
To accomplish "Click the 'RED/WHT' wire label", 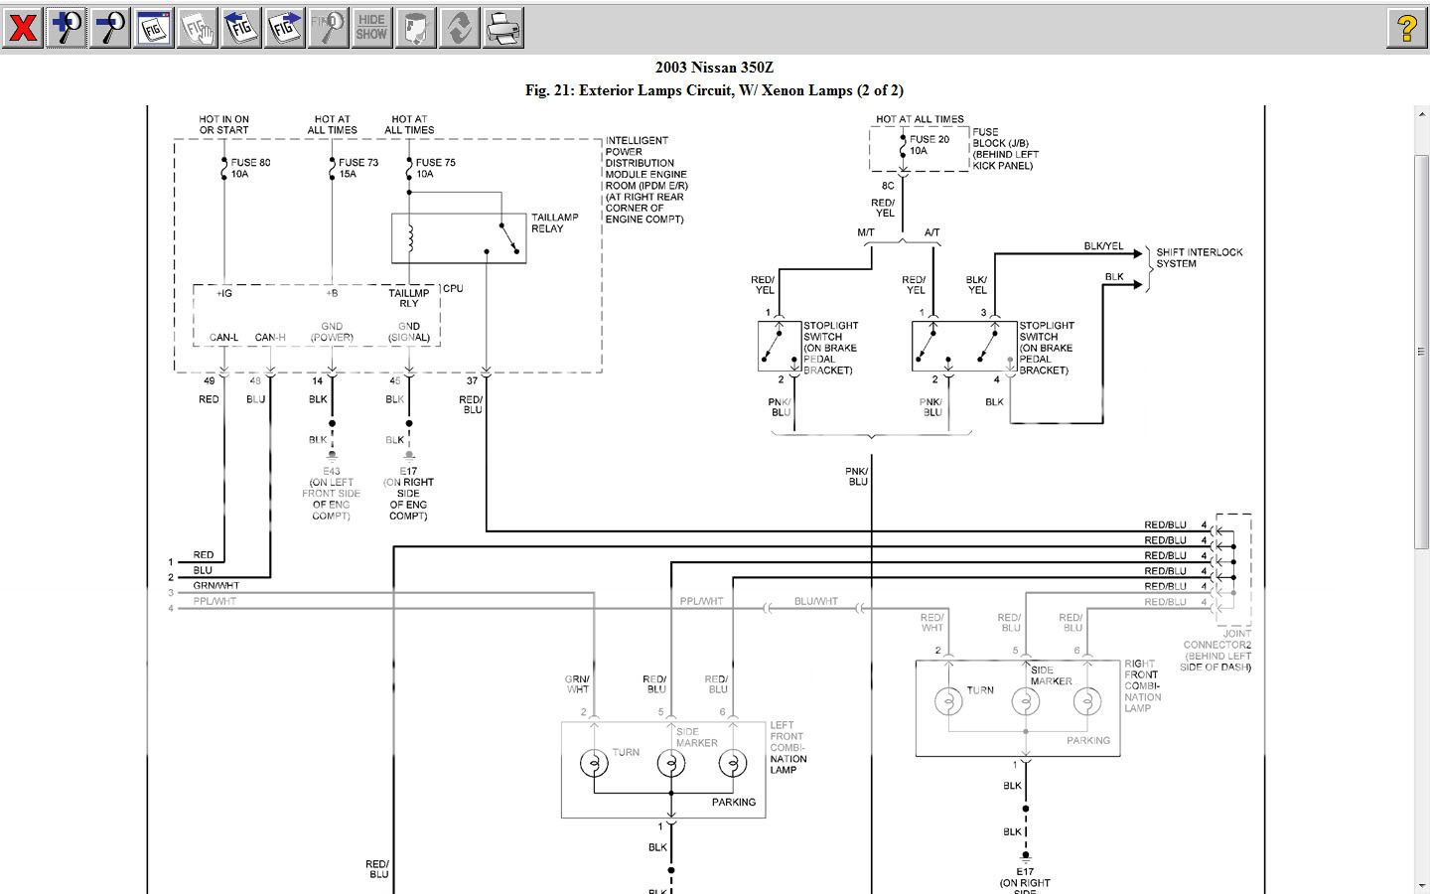I will (931, 623).
